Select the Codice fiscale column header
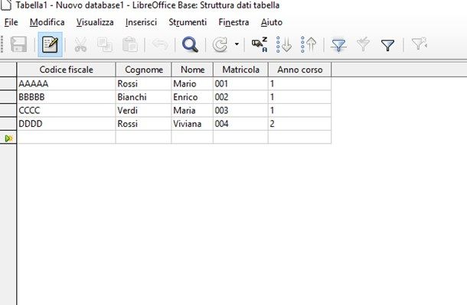 pyautogui.click(x=66, y=70)
